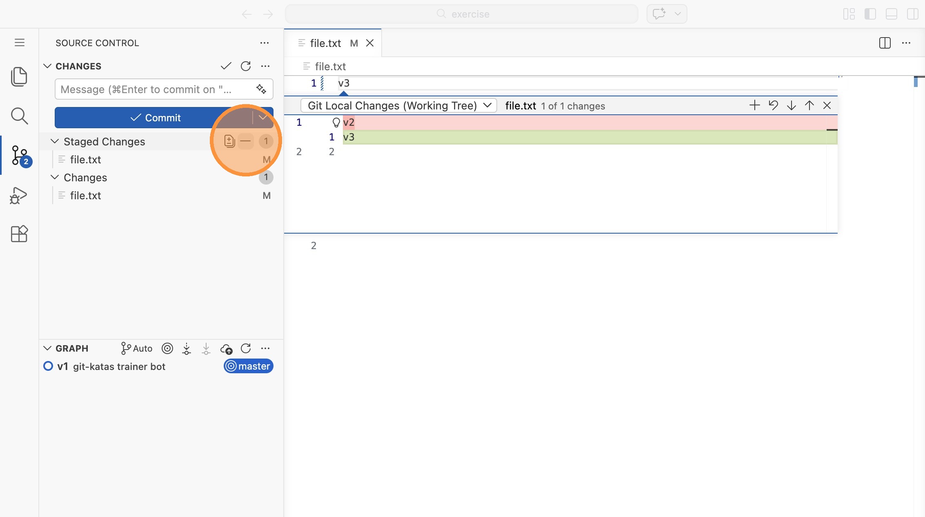The image size is (925, 517).
Task: Select the file.txt editor tab
Action: click(x=325, y=43)
